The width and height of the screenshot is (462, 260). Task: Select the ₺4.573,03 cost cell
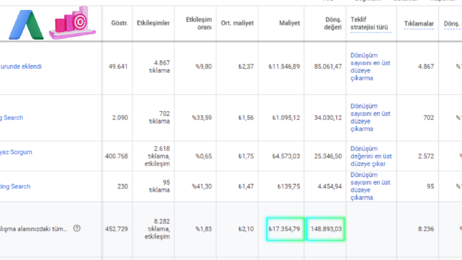(x=286, y=156)
